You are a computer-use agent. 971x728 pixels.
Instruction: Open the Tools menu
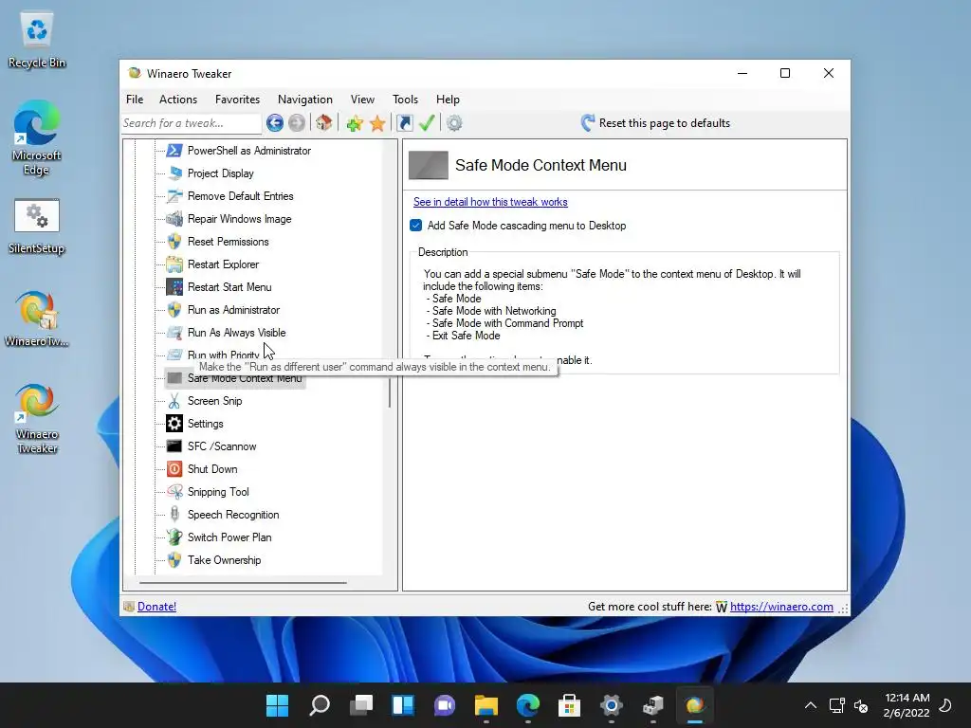(405, 99)
